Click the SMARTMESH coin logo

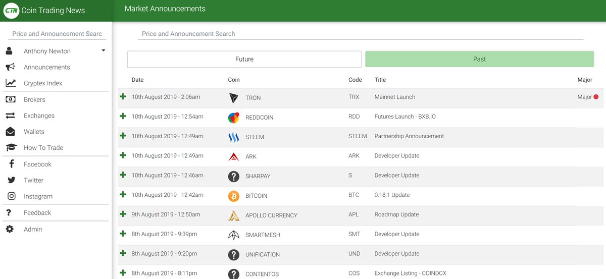pos(233,235)
